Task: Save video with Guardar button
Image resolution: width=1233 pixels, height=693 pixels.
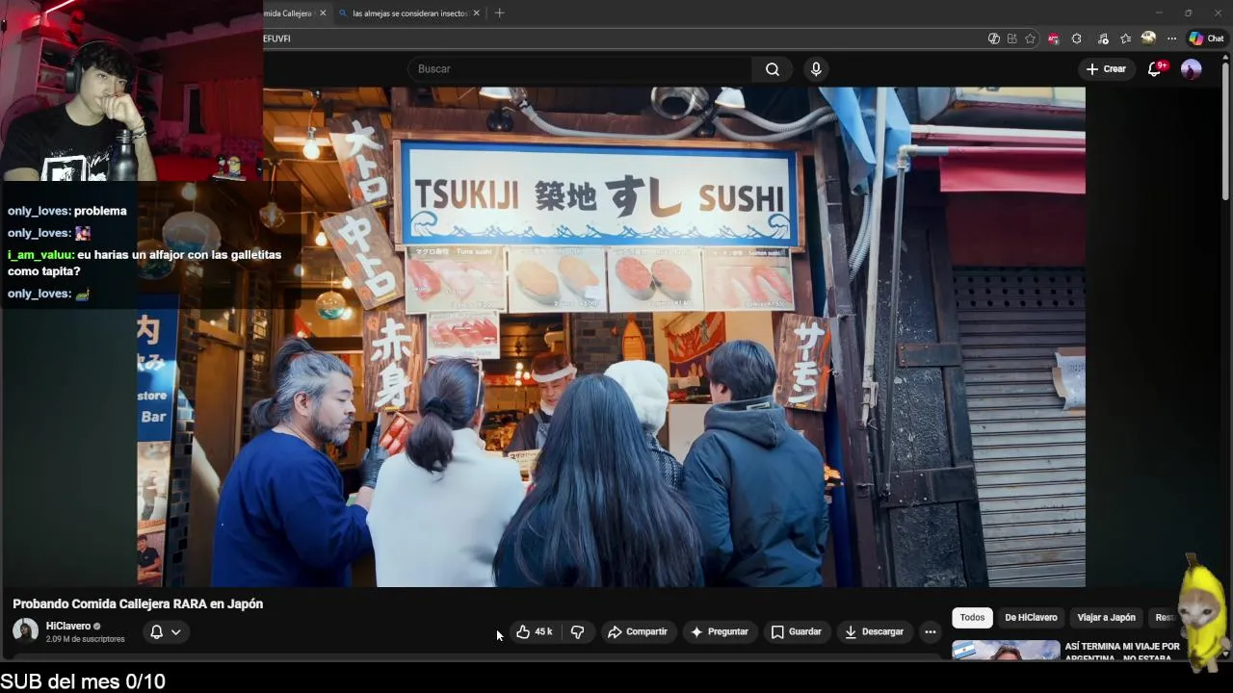Action: [797, 632]
